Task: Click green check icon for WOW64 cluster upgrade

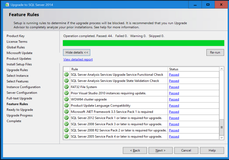Action: pyautogui.click(x=66, y=99)
